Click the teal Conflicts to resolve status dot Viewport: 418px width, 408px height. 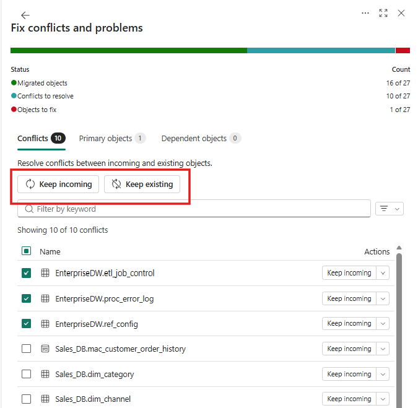point(14,96)
